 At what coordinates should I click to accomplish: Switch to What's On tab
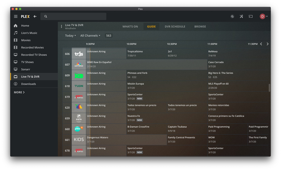coord(130,27)
